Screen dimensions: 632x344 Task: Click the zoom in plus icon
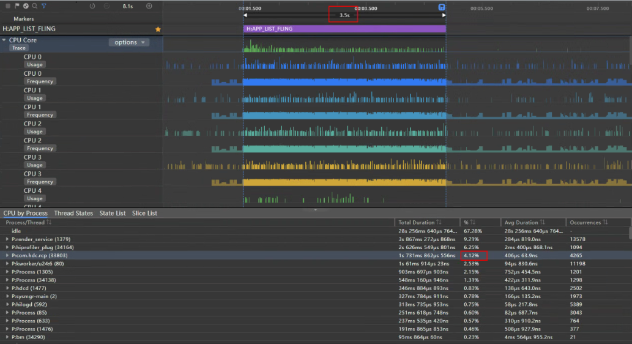pyautogui.click(x=149, y=6)
